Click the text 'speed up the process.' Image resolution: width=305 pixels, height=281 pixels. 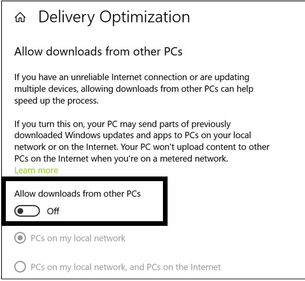coord(56,101)
